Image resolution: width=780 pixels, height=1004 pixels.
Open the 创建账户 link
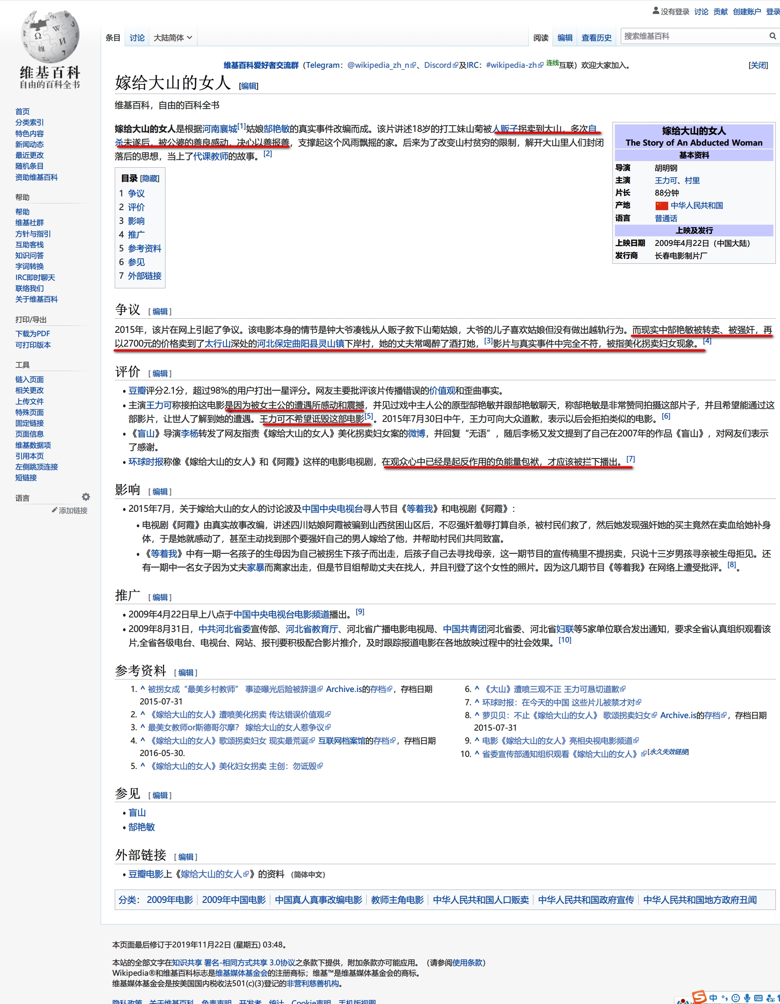click(x=746, y=12)
